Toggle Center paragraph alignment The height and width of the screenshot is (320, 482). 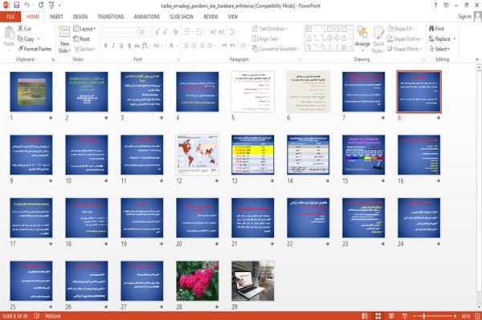194,46
